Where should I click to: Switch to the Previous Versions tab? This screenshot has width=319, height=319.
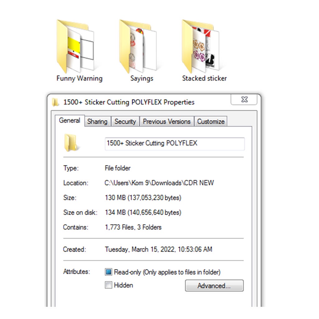pyautogui.click(x=167, y=121)
